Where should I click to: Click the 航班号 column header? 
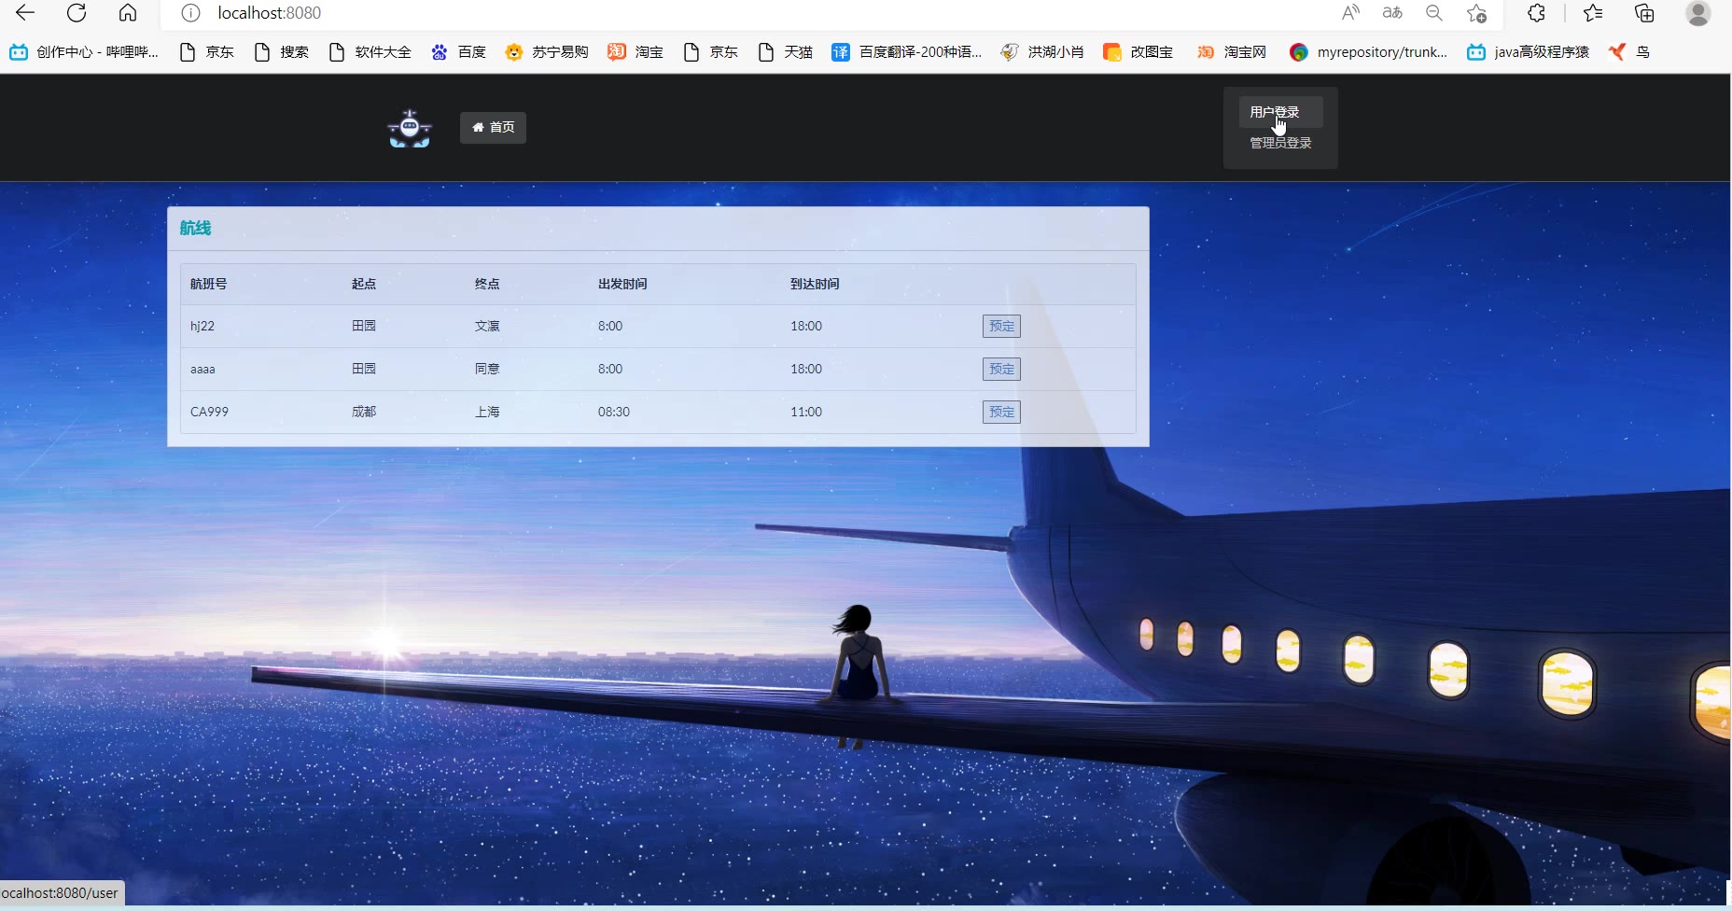pos(208,284)
